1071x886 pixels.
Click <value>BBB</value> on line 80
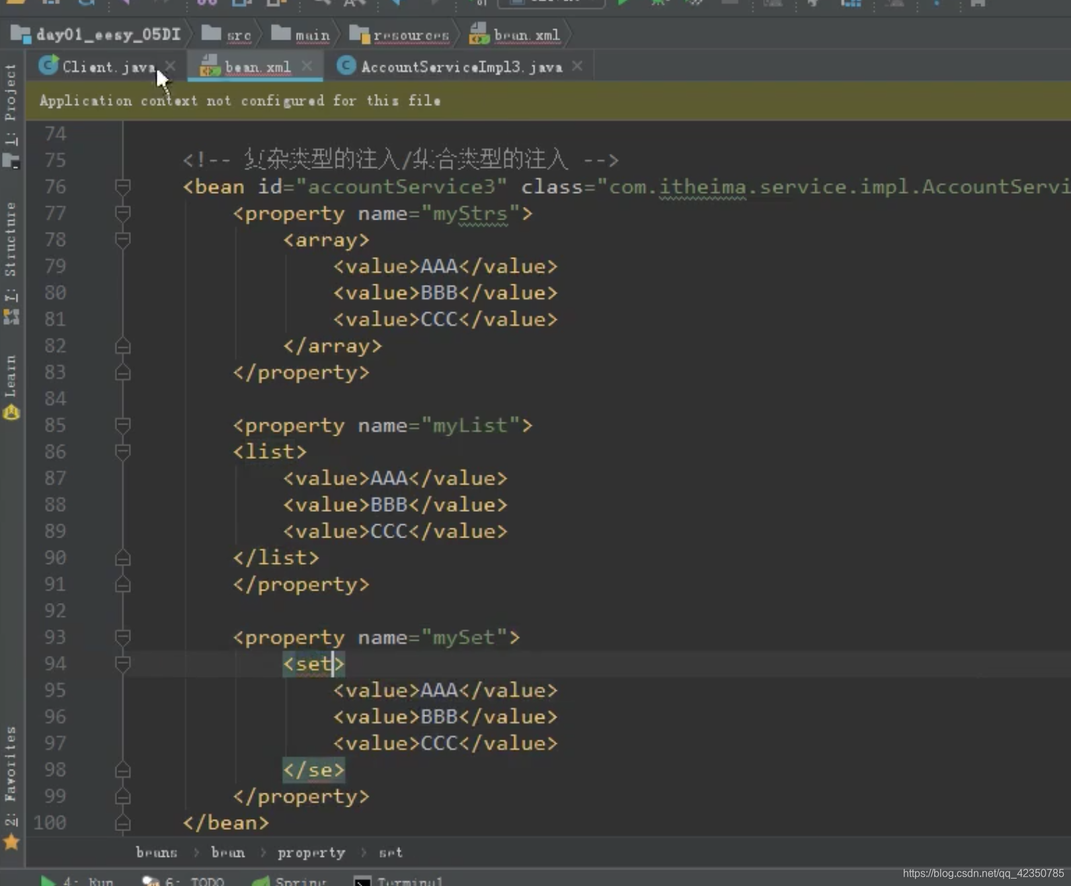point(445,293)
